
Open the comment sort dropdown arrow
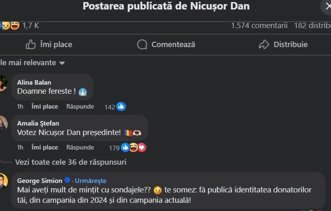[x=62, y=63]
